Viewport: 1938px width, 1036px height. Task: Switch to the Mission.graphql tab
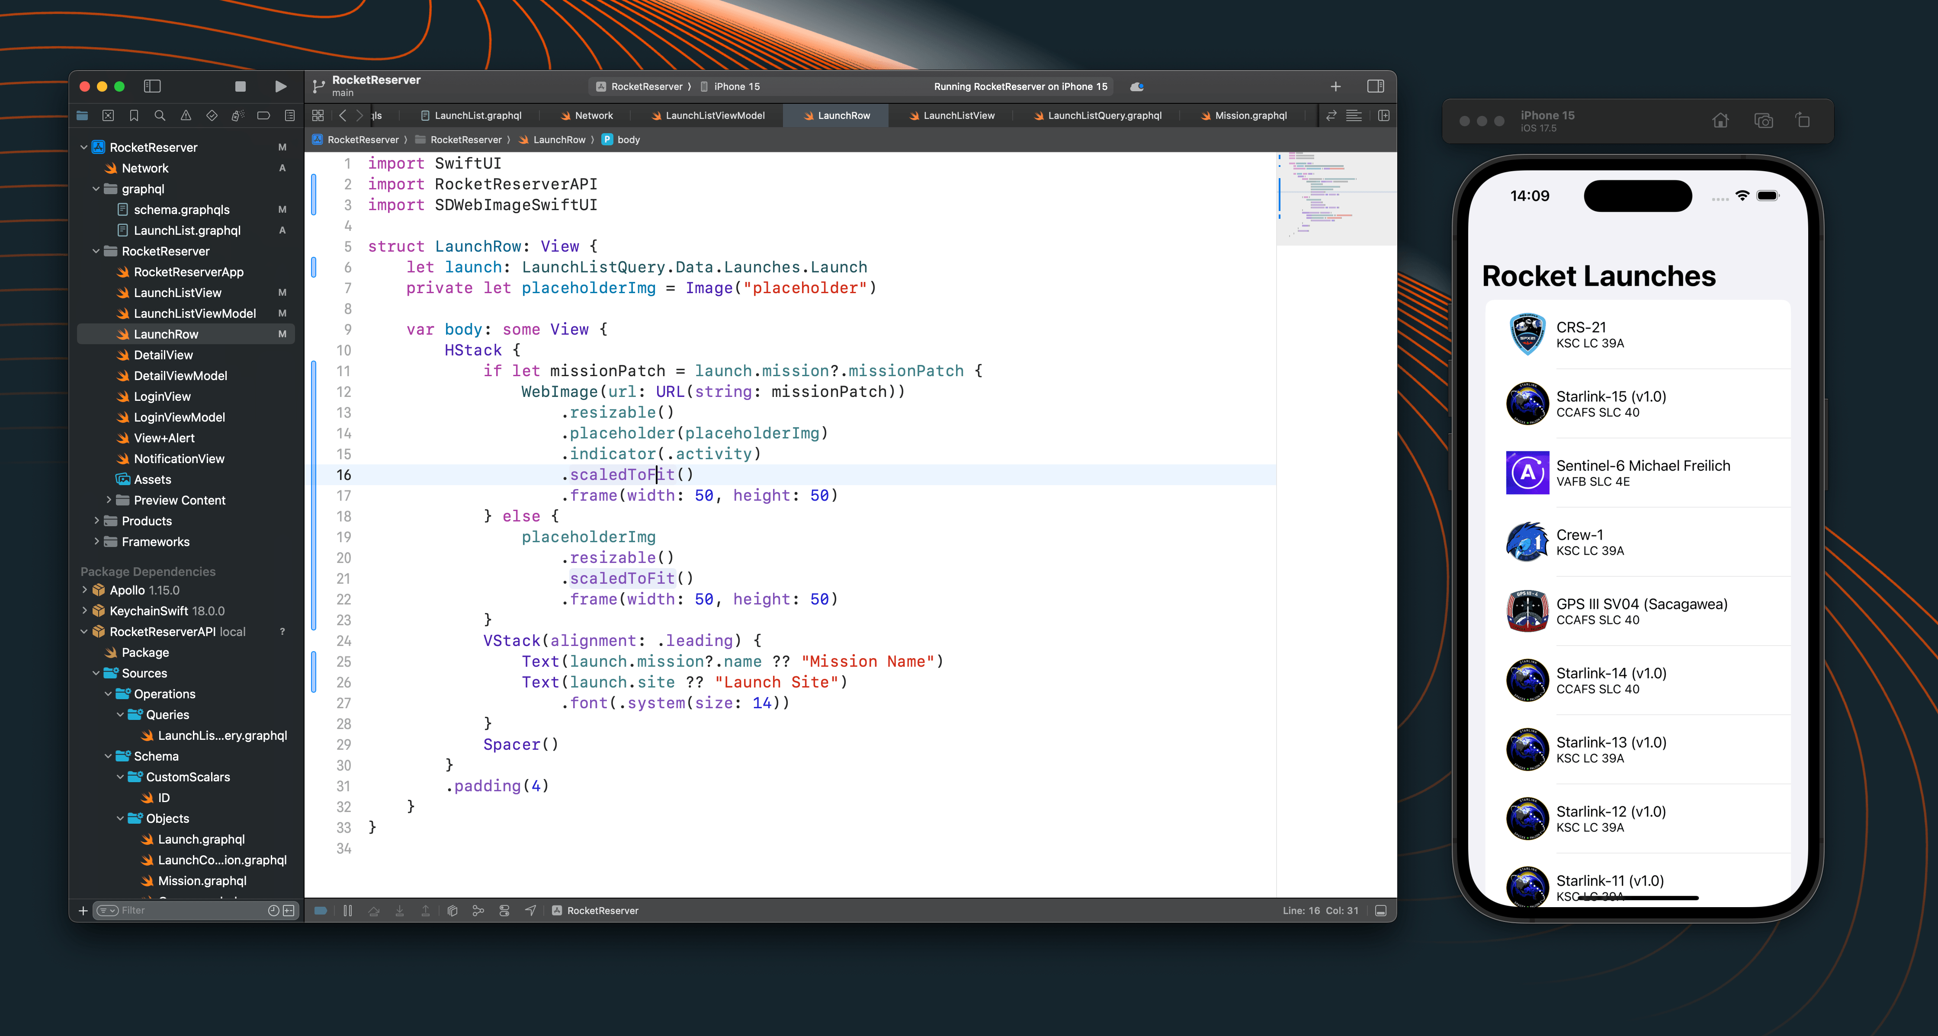tap(1250, 116)
